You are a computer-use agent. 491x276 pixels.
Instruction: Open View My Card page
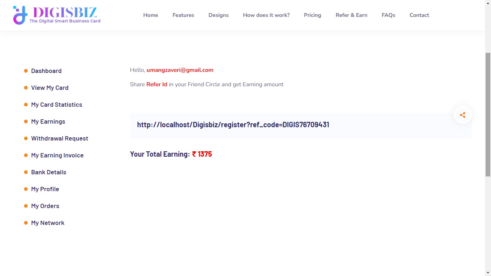coord(50,88)
